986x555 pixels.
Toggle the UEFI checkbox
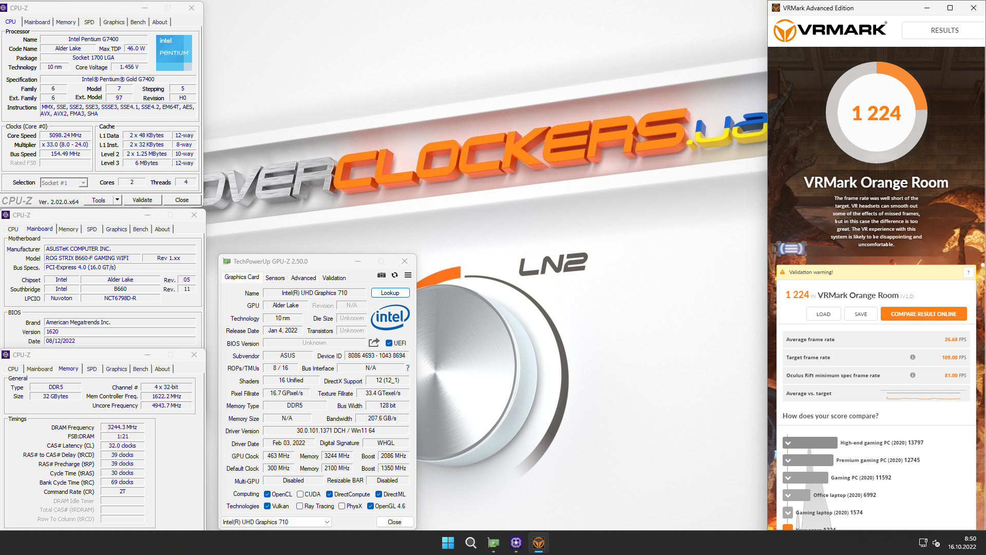[x=389, y=343]
